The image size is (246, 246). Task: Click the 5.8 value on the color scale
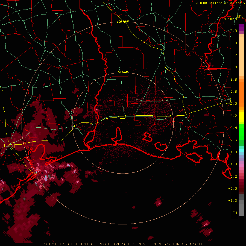click(234, 92)
